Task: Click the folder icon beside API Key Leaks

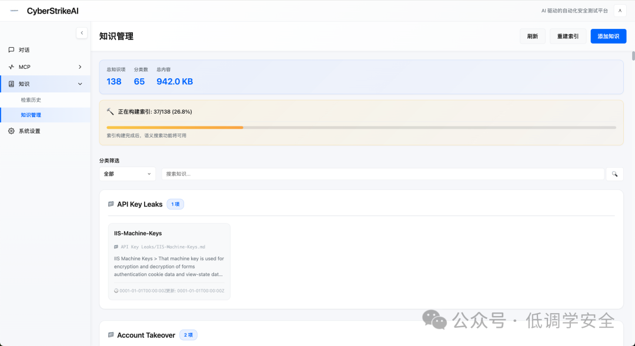Action: (111, 204)
